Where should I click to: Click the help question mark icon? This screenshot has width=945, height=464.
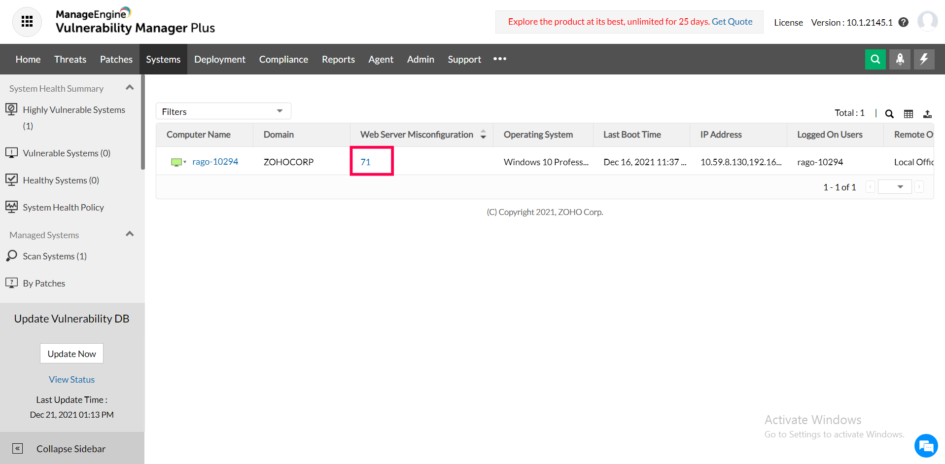pos(903,22)
